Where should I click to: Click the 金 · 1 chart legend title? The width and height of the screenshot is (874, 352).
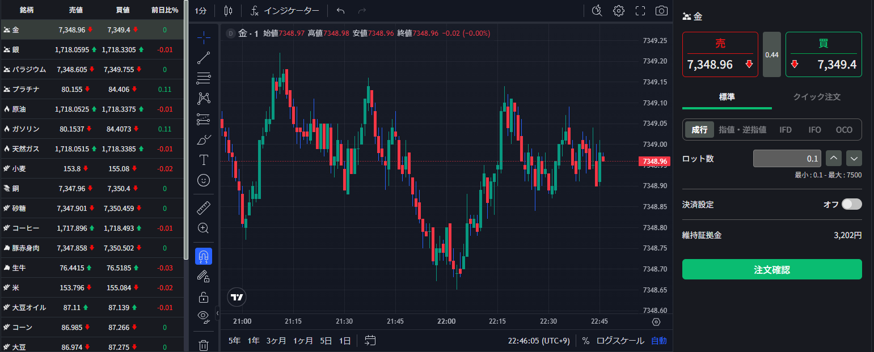248,33
